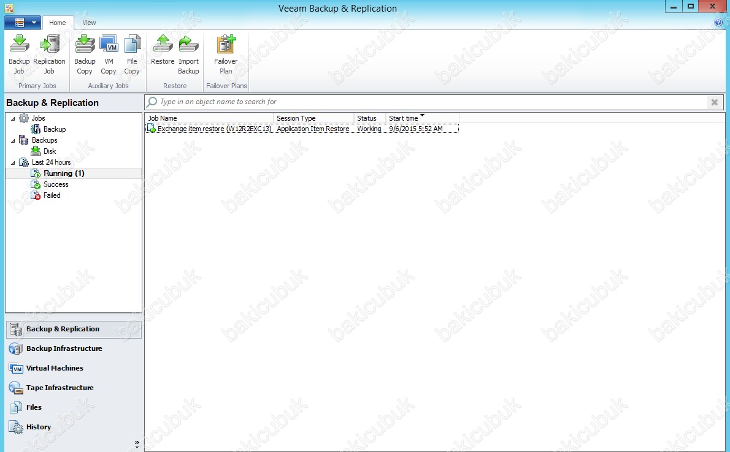Click the History pane icon
Screen dimensions: 730x452
pyautogui.click(x=16, y=427)
